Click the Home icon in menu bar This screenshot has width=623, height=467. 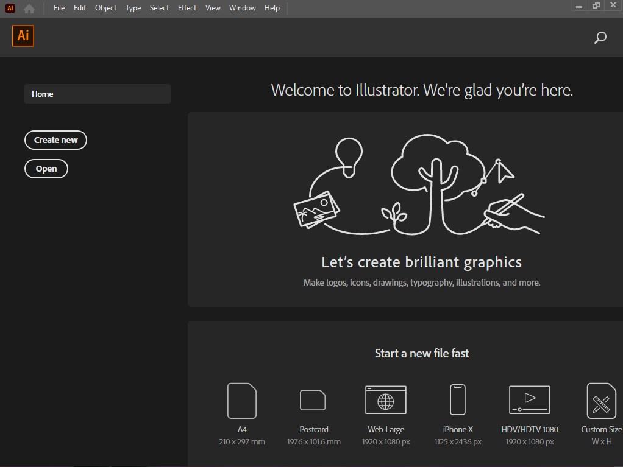tap(29, 9)
